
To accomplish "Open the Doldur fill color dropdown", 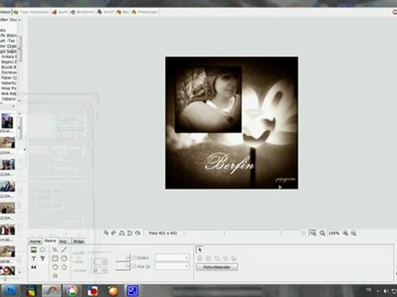I will click(x=172, y=257).
